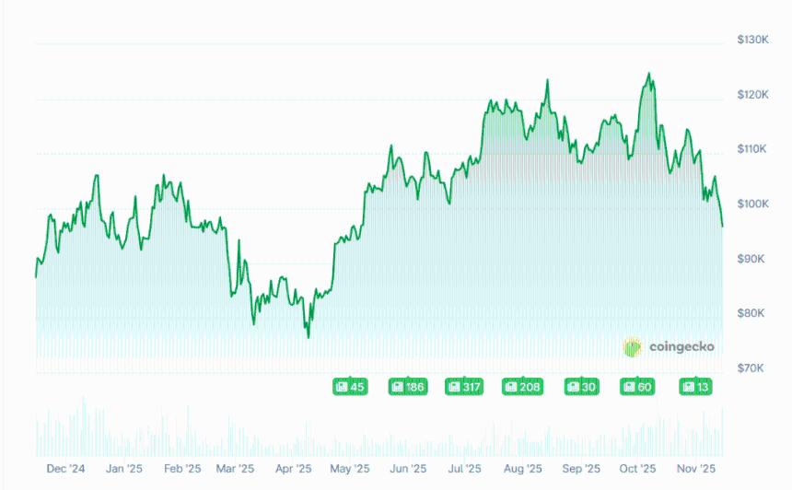Click the news badge with 317 articles
This screenshot has width=792, height=490.
[x=464, y=387]
